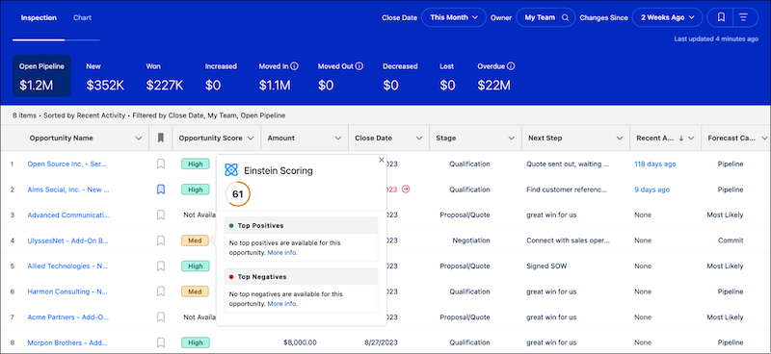The image size is (771, 354).
Task: Click the info icon next to Moved In
Action: click(294, 65)
